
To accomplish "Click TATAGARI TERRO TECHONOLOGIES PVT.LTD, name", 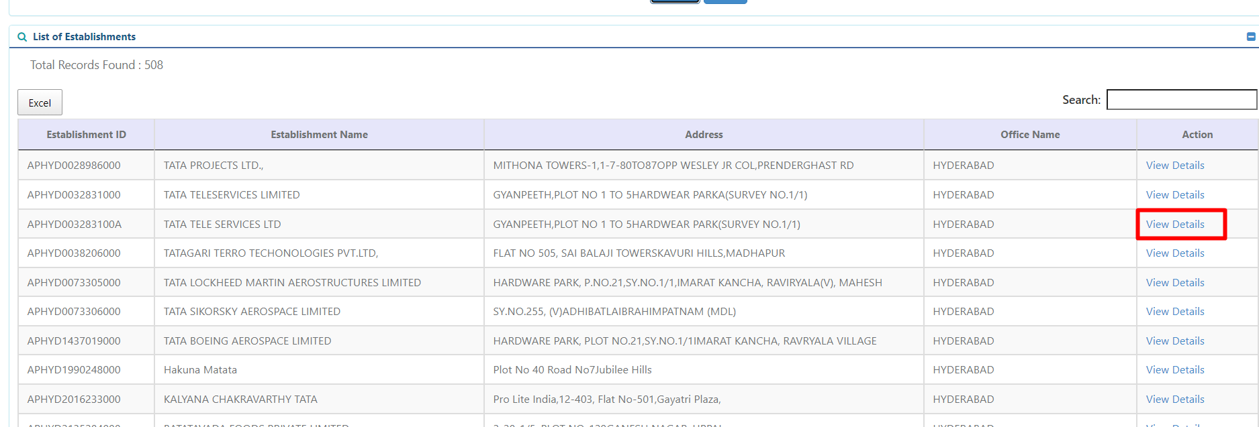I will 271,253.
